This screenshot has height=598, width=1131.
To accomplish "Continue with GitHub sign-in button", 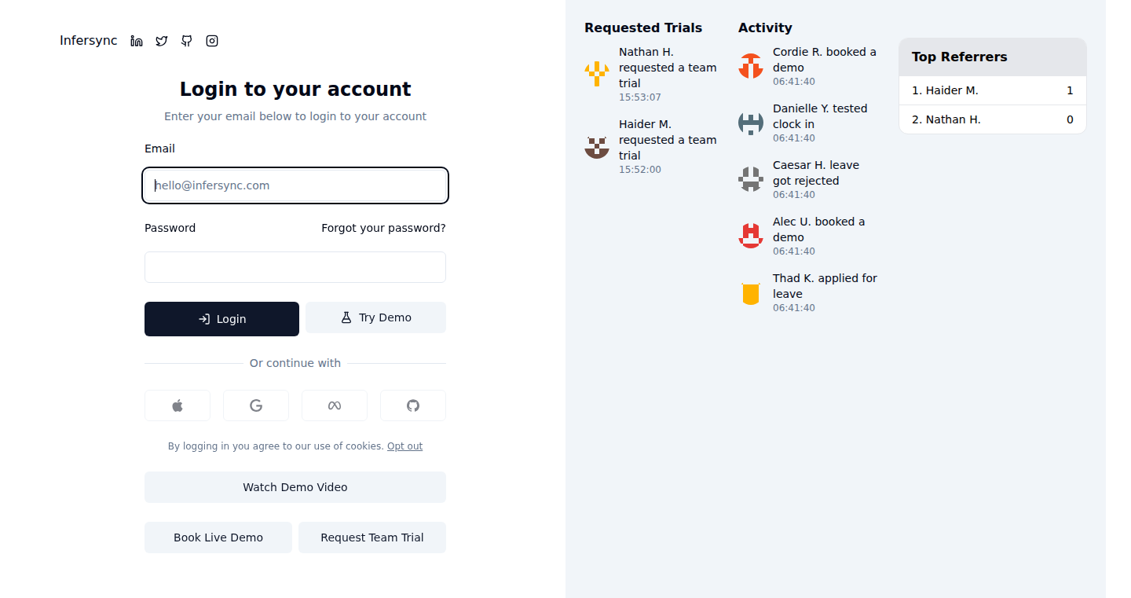I will coord(413,405).
